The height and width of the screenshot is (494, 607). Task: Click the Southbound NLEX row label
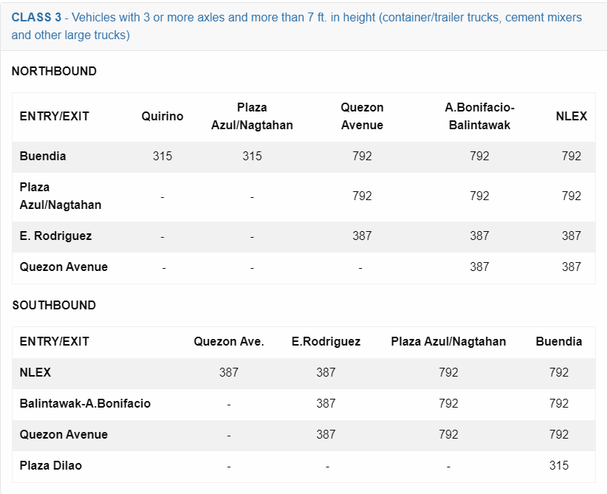pos(35,372)
